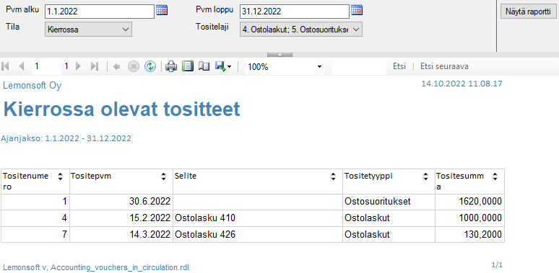The height and width of the screenshot is (273, 559).
Task: Click the Ajanjakso date range text
Action: click(66, 138)
